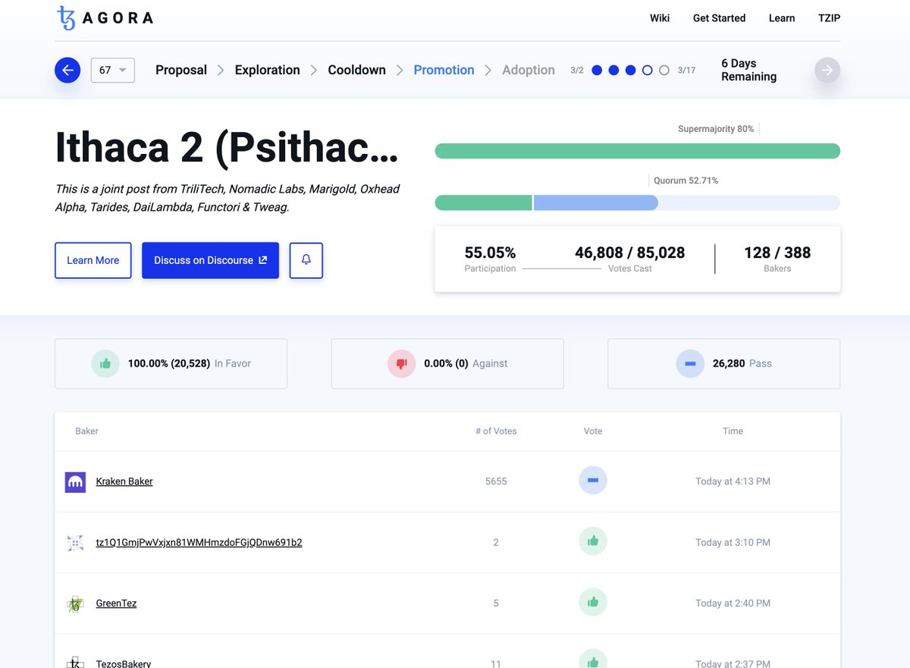The width and height of the screenshot is (910, 668).
Task: Click the 128 / 388 bakers count
Action: (x=777, y=252)
